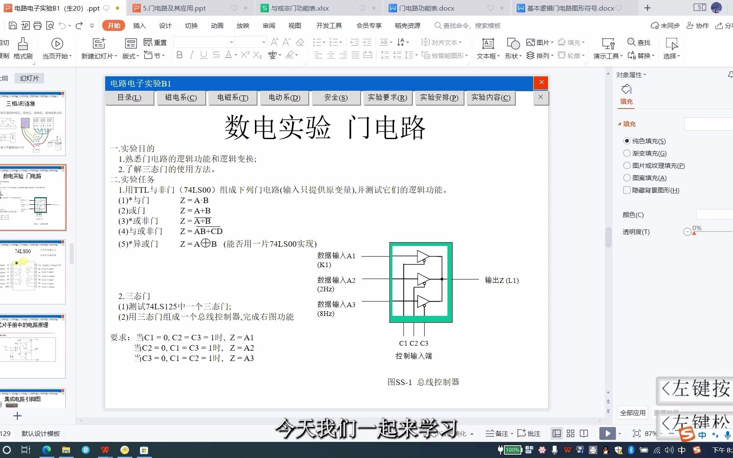The width and height of the screenshot is (733, 458).
Task: Open the Shapes (形状) gallery
Action: click(x=513, y=48)
